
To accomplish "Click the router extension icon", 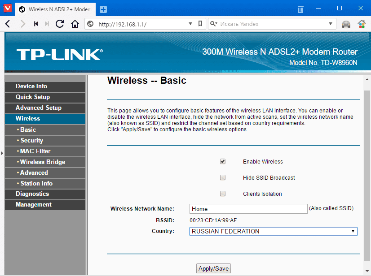I will tap(346, 24).
